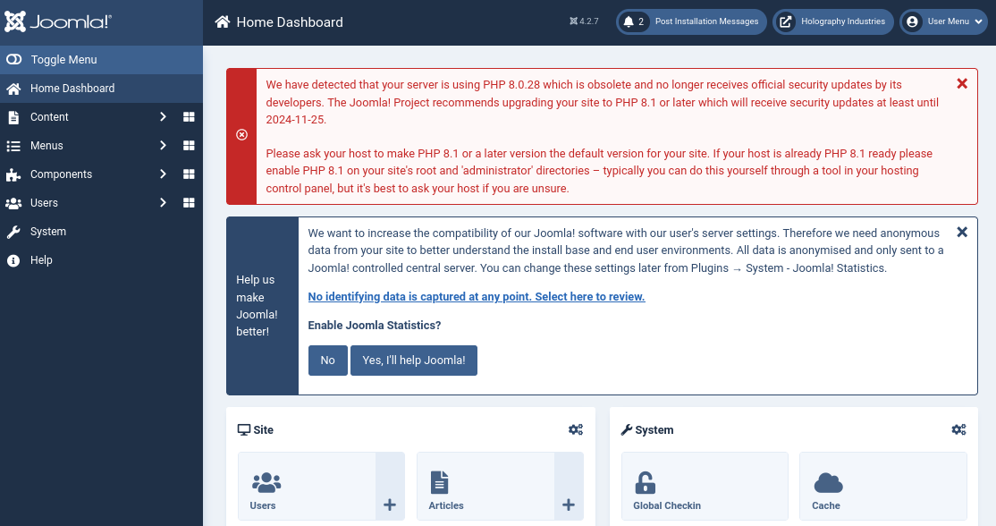Click the System module heading
The width and height of the screenshot is (996, 526).
pos(647,430)
